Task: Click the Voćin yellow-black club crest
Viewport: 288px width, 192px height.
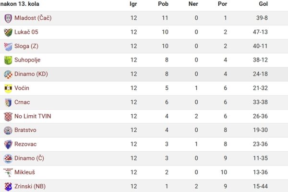Action: [x=8, y=88]
